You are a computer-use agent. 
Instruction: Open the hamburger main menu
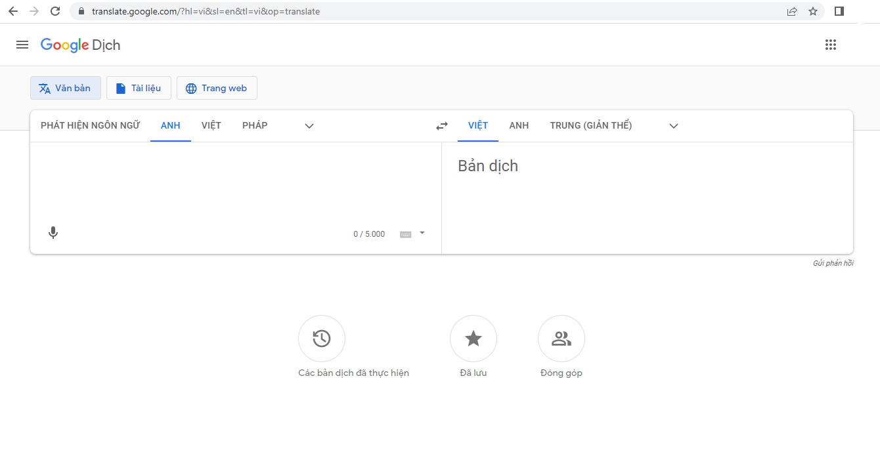pos(22,45)
